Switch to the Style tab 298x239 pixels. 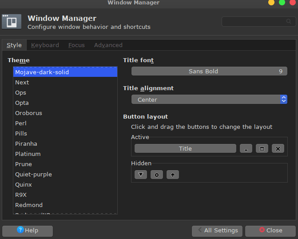(14, 45)
